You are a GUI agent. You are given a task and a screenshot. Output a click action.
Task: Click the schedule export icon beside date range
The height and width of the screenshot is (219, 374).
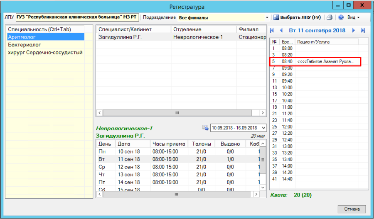point(205,128)
